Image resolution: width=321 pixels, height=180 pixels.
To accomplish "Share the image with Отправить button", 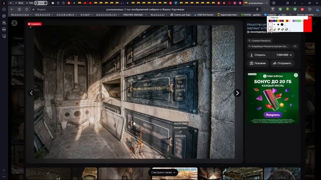I will pyautogui.click(x=282, y=63).
